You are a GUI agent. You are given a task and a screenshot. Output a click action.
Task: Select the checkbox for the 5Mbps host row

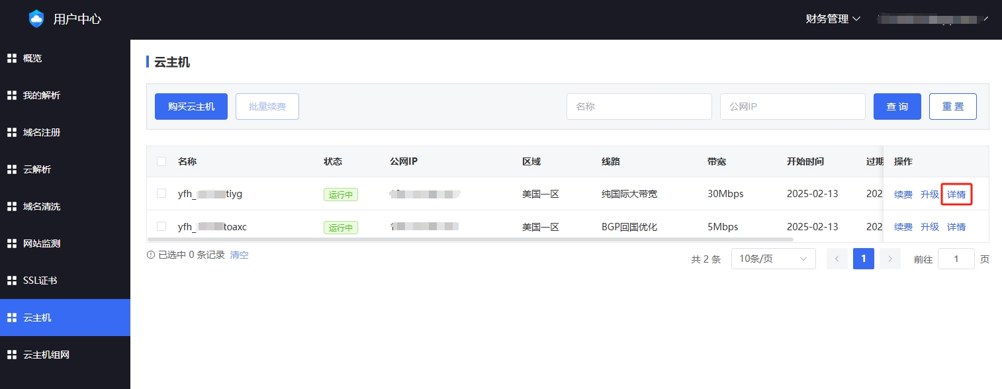pyautogui.click(x=161, y=227)
